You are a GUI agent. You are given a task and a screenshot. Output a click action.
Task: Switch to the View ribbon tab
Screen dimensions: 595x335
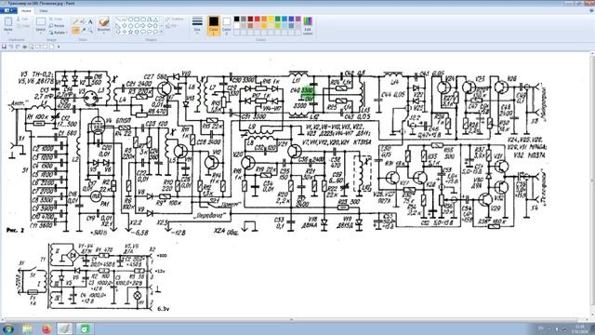point(44,10)
